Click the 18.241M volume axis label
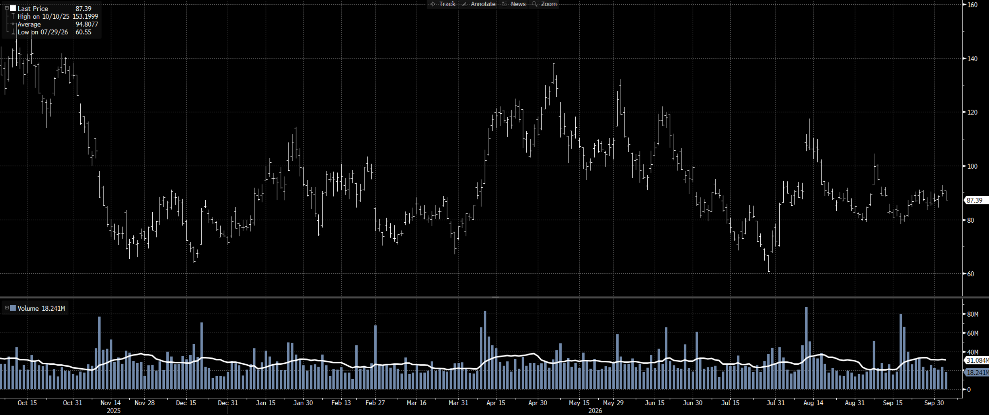989x415 pixels. coord(977,373)
